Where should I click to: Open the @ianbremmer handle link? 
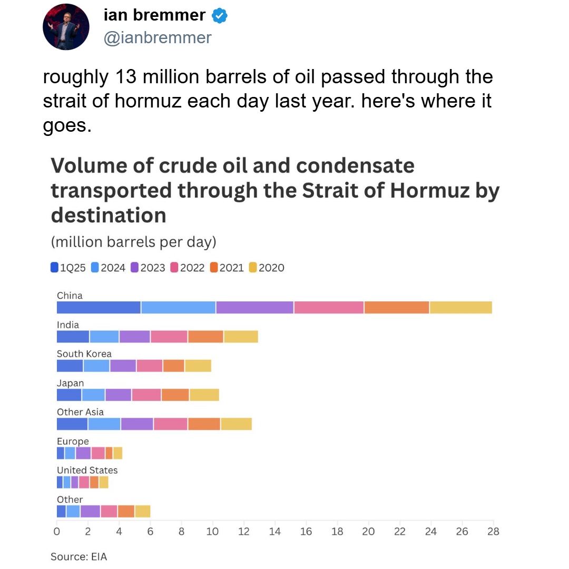pos(158,38)
